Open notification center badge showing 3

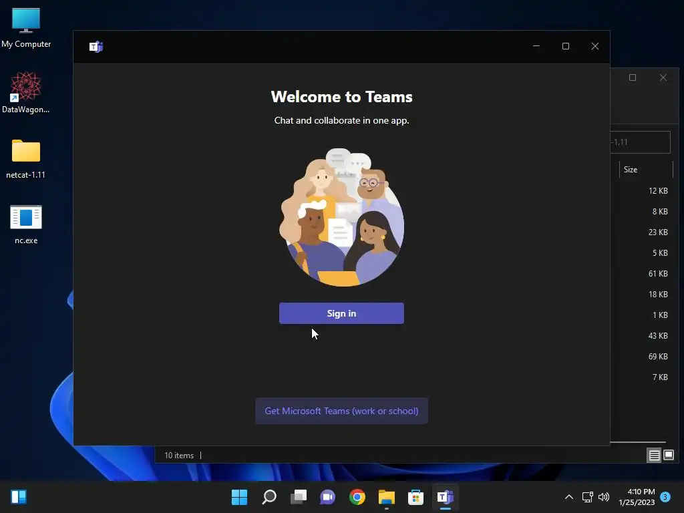(x=665, y=496)
